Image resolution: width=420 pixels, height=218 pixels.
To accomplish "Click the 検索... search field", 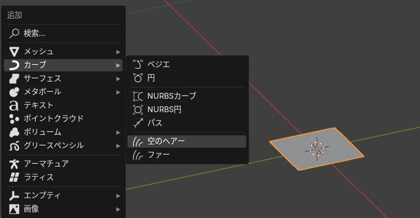I will tap(63, 33).
